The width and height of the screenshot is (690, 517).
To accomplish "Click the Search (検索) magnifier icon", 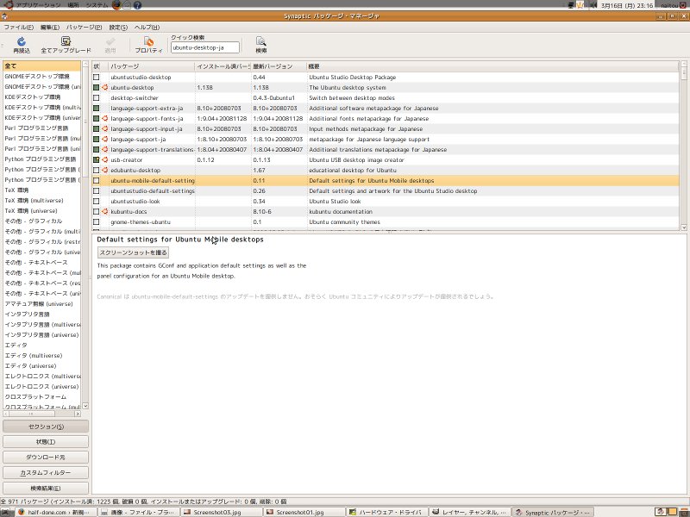I will [261, 41].
